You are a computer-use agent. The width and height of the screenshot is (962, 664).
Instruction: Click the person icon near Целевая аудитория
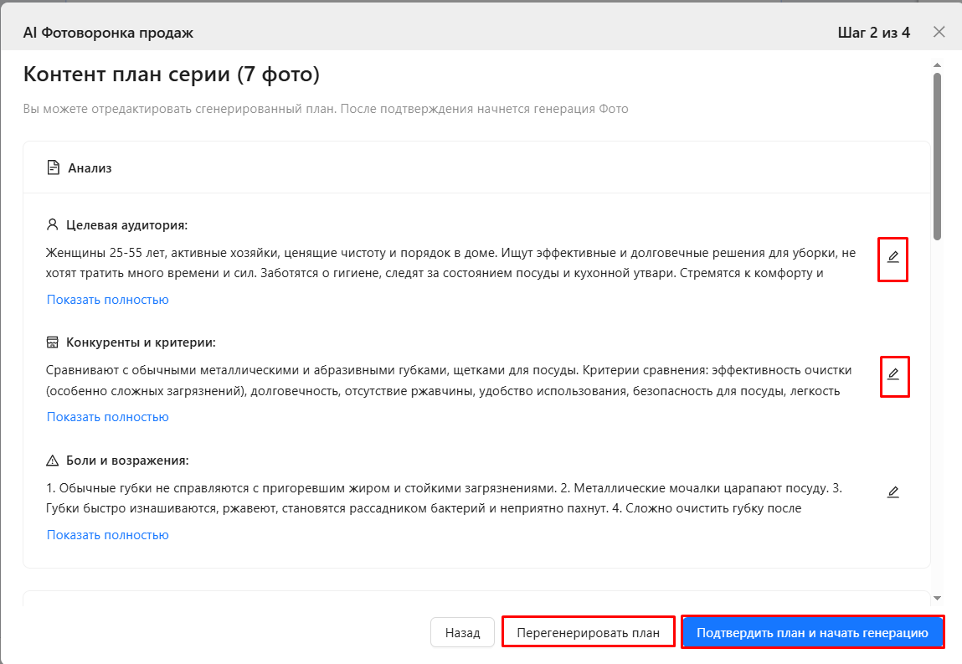point(53,225)
